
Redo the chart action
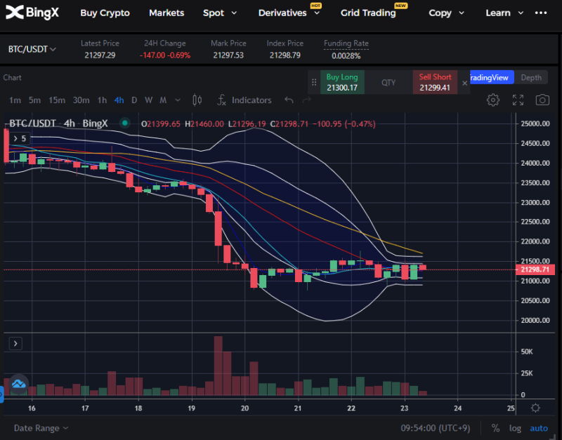pyautogui.click(x=307, y=100)
